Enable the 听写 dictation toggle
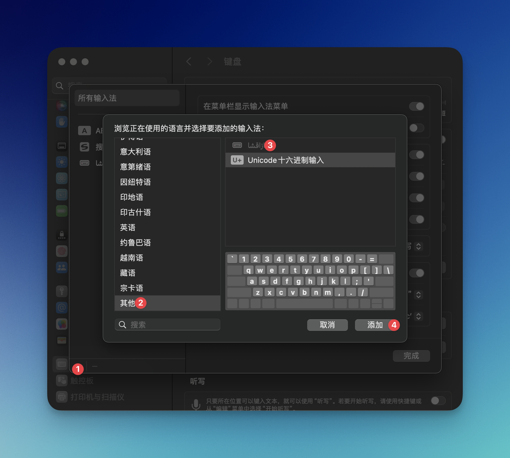Screen dimensions: 510x458 [438, 401]
